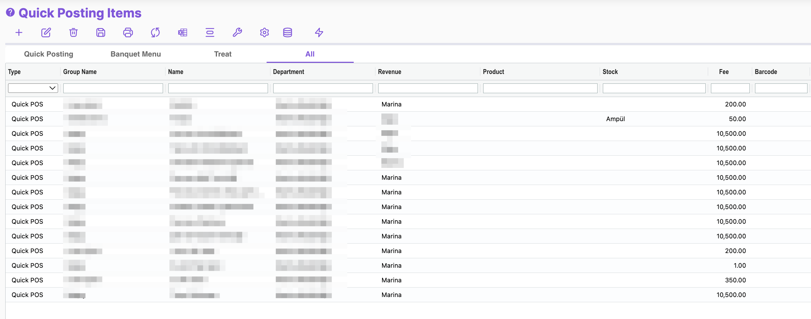Open the help question mark icon
Screen dimensions: 811x319
point(10,13)
